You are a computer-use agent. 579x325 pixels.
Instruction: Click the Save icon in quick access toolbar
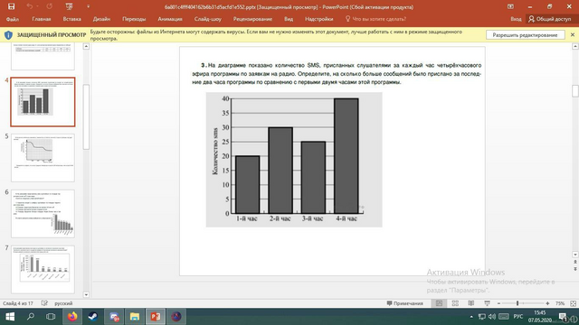click(12, 6)
